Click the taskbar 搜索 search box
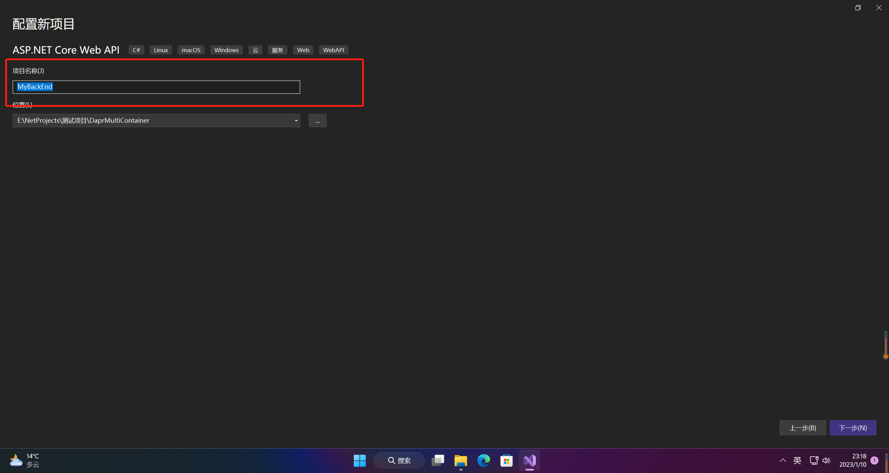Image resolution: width=889 pixels, height=473 pixels. (x=399, y=460)
